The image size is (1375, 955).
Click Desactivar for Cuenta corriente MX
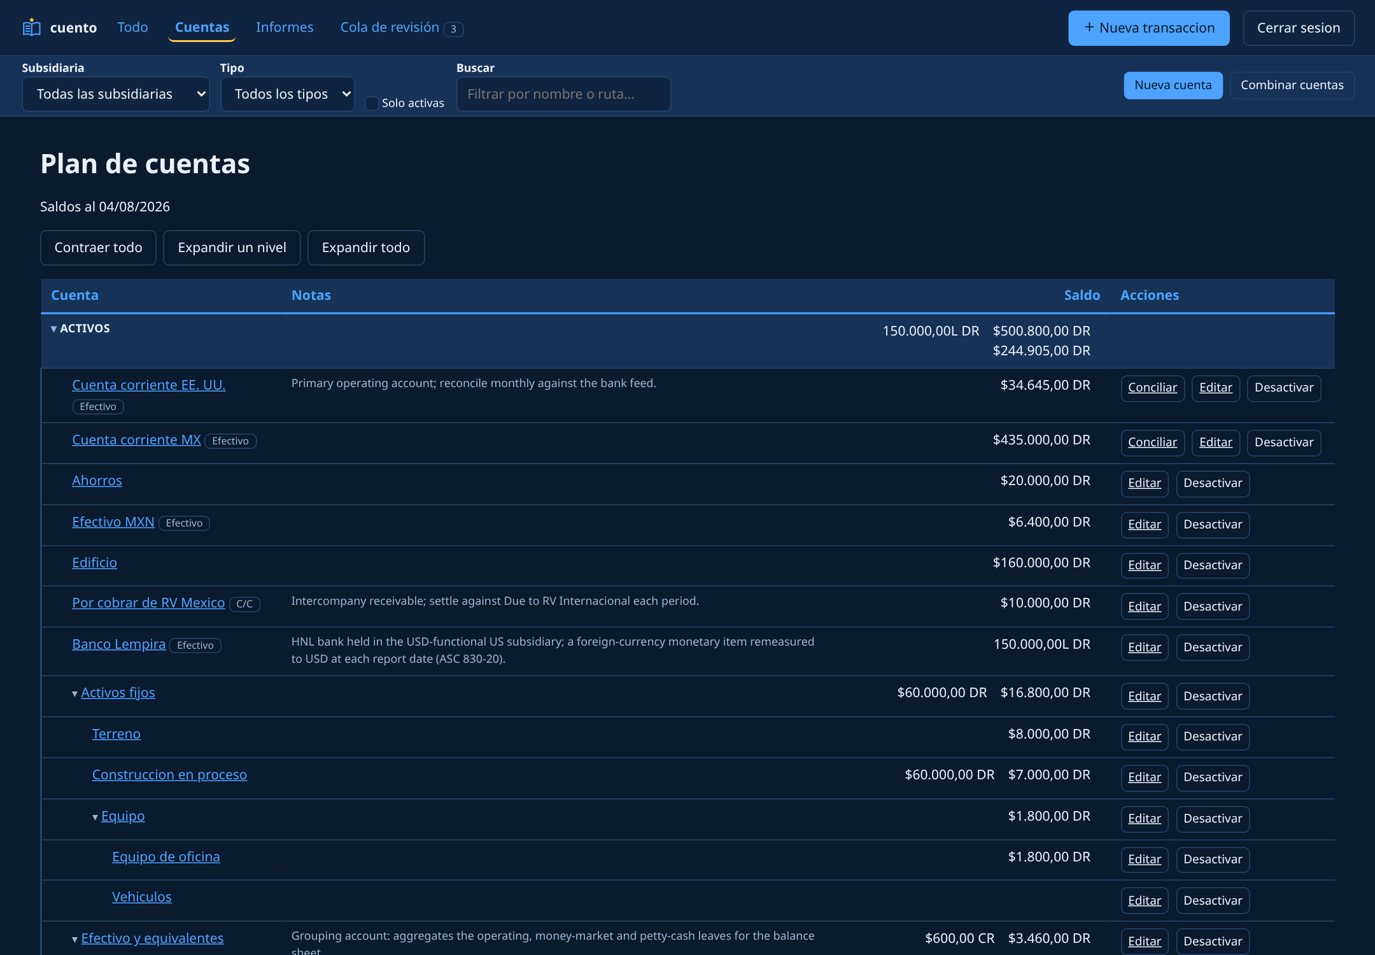click(1283, 442)
